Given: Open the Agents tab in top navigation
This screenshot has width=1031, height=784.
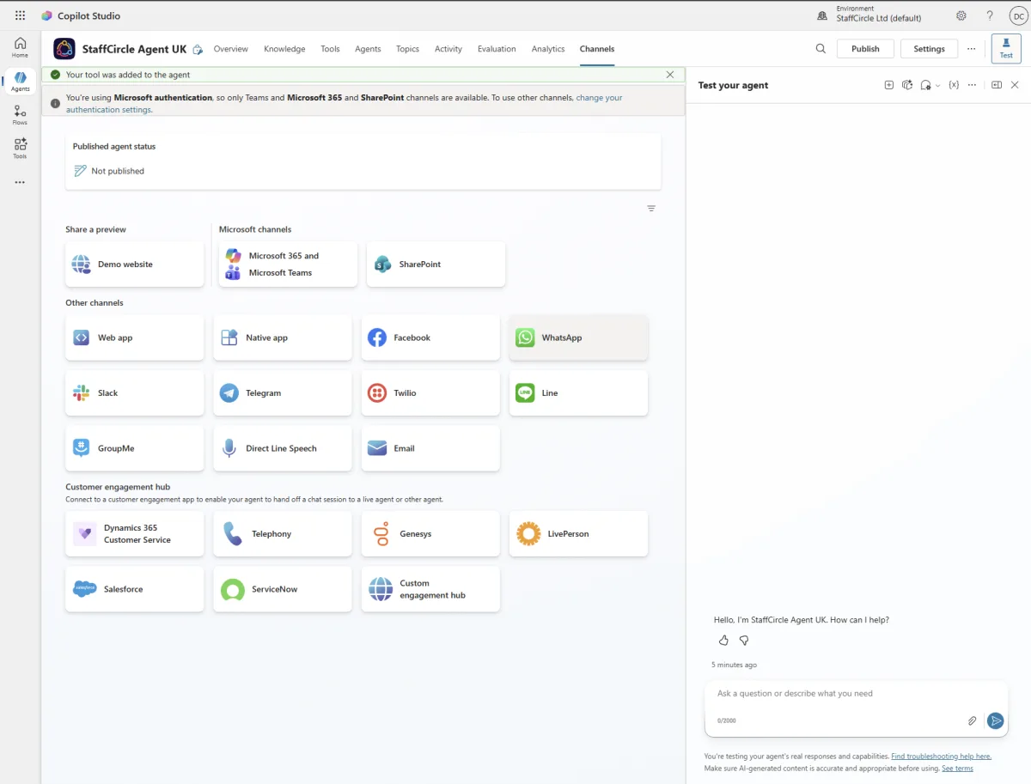Looking at the screenshot, I should (x=368, y=49).
